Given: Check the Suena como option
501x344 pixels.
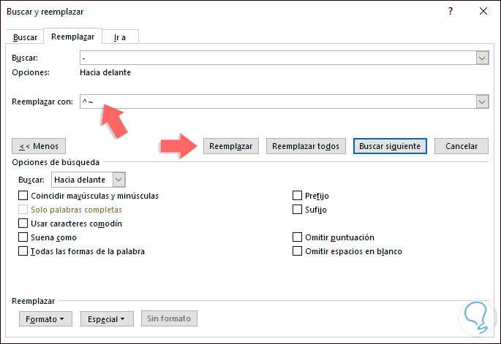Looking at the screenshot, I should pyautogui.click(x=23, y=237).
